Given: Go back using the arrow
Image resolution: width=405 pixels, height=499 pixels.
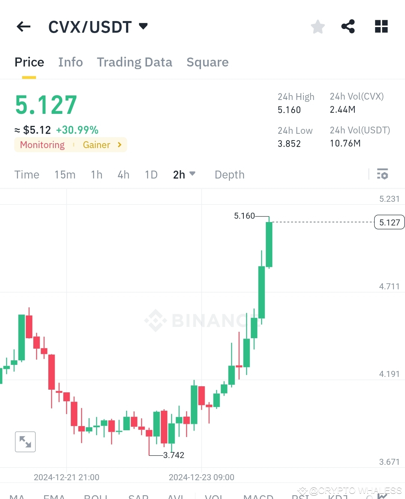Looking at the screenshot, I should tap(23, 26).
